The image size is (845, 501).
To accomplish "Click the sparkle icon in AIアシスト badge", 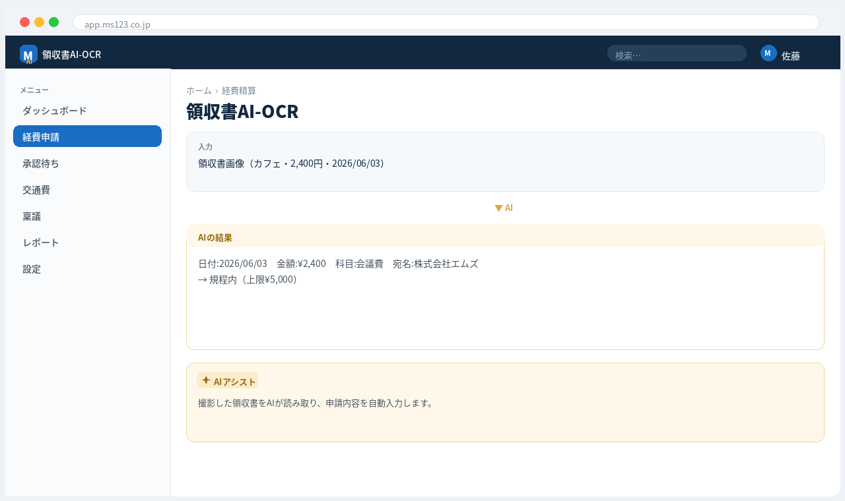I will [x=206, y=380].
